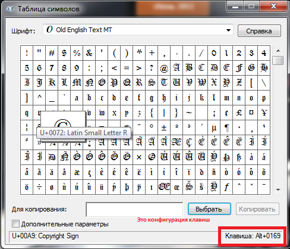Select the capital Ø with stroke cell
Viewport: 290px width, 249px height.
pos(152,157)
